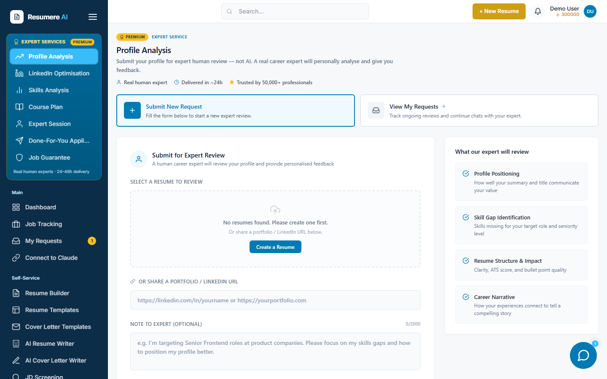The width and height of the screenshot is (607, 379).
Task: Open Cover Letter Templates
Action: coord(54,327)
